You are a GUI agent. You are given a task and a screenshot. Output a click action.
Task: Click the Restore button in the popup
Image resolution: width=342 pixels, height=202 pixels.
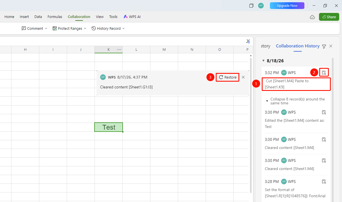point(228,77)
